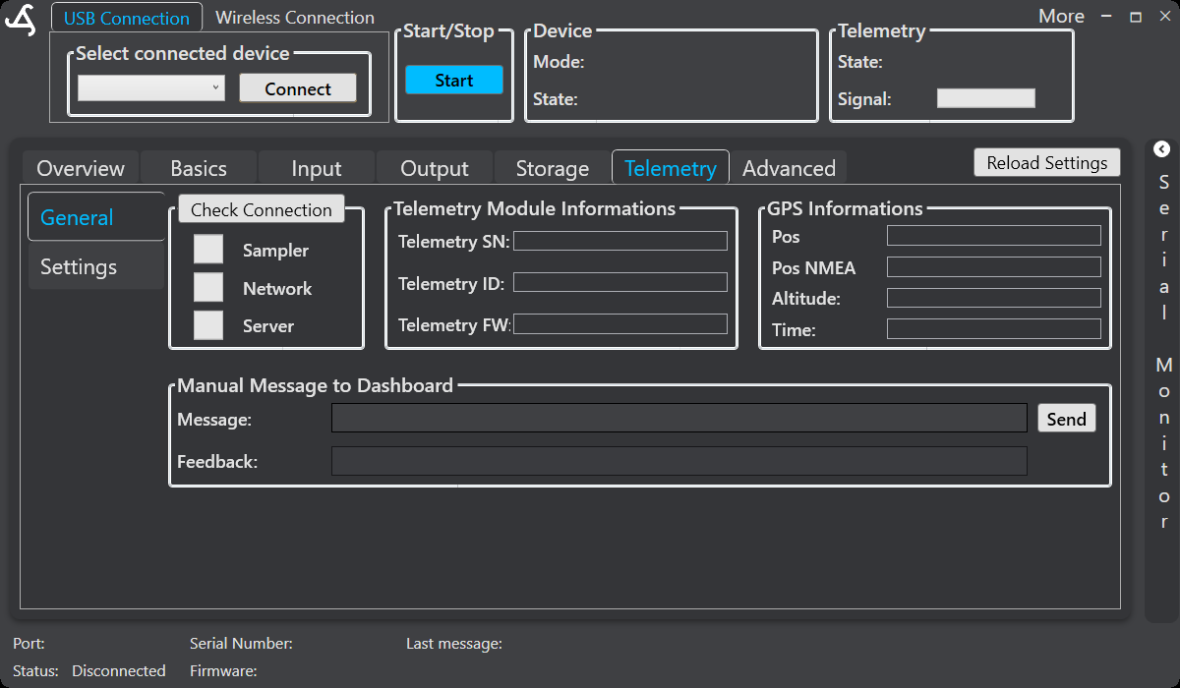Click the GPS Pos field
1180x688 pixels.
(994, 235)
